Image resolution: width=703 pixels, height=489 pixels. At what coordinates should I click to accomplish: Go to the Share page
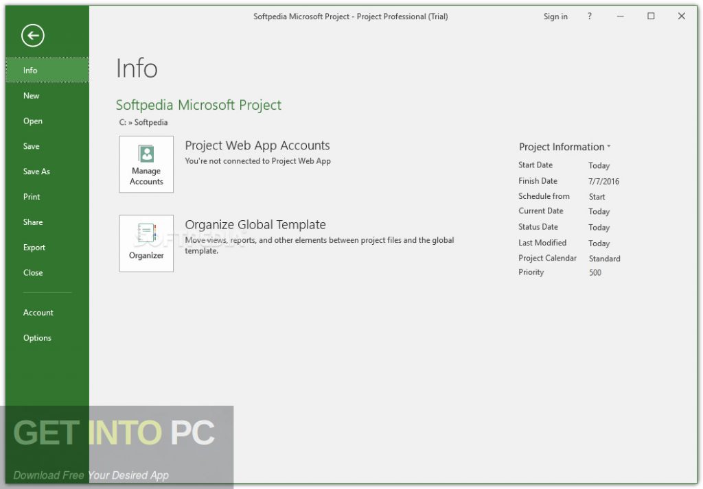click(47, 222)
